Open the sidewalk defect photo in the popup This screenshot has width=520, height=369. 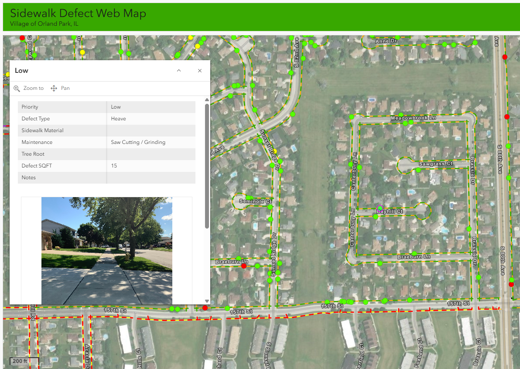click(107, 251)
